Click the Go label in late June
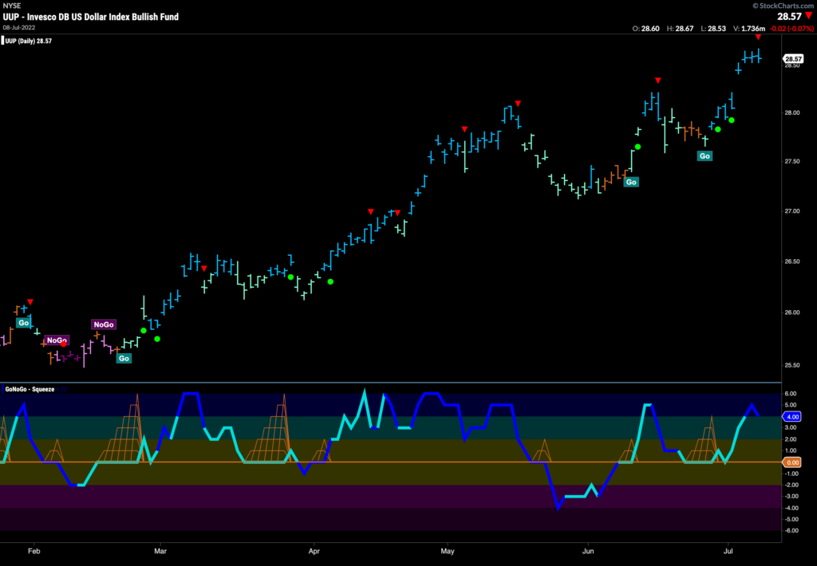 coord(705,155)
